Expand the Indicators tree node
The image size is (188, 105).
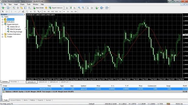(2, 22)
